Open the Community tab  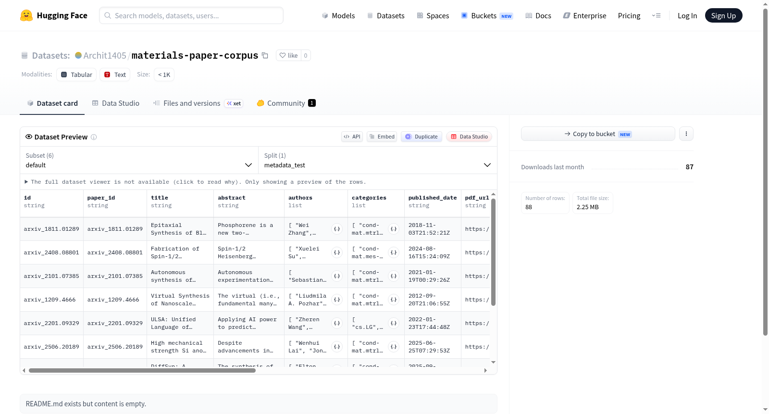pos(286,103)
